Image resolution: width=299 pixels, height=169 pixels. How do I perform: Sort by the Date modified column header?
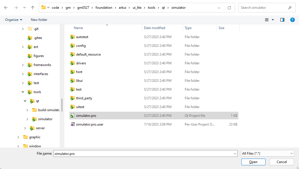pos(154,28)
